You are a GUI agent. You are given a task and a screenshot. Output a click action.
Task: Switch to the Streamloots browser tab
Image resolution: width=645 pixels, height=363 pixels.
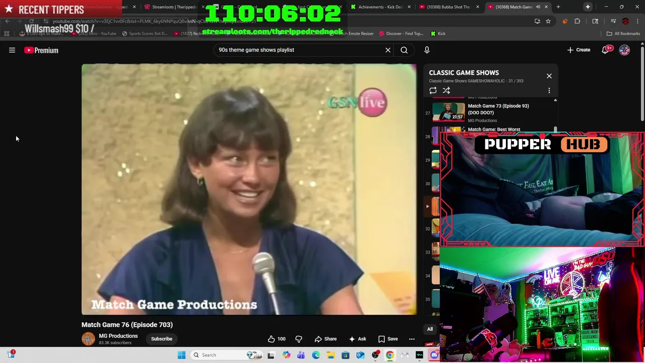(174, 7)
